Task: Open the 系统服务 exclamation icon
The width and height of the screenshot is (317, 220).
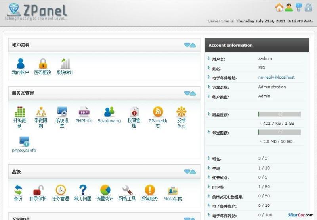Action: click(150, 190)
